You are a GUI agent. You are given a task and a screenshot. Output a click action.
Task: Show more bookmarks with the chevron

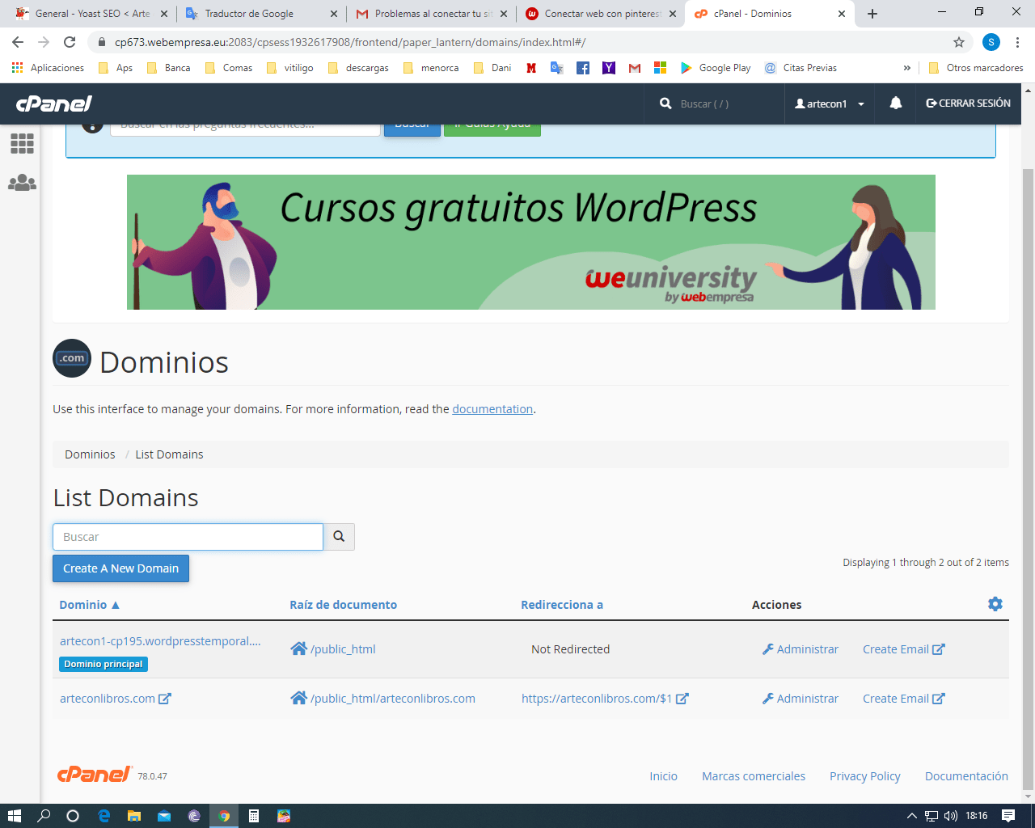[907, 68]
